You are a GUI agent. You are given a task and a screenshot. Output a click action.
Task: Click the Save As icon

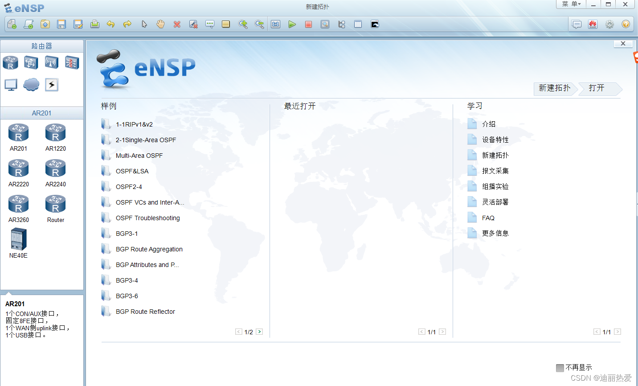coord(78,24)
